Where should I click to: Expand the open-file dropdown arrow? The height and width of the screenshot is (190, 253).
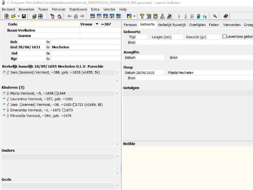19,16
